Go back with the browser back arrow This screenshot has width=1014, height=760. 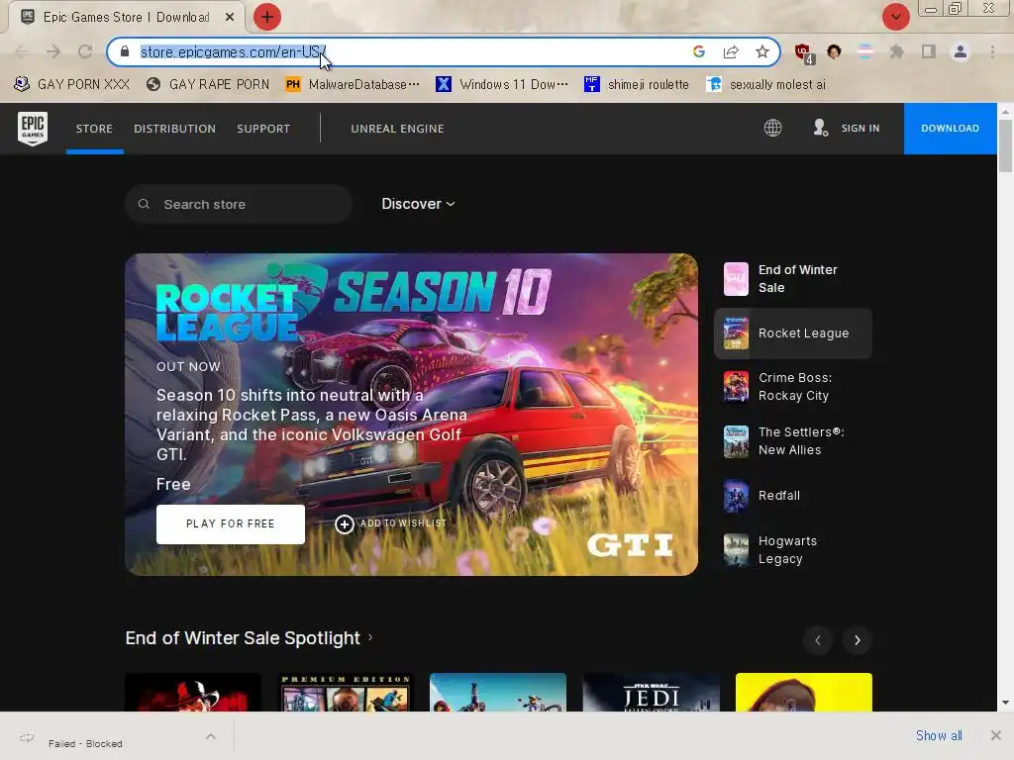(x=22, y=51)
